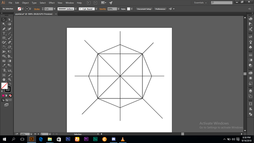Switch to Draw Normal mode
This screenshot has height=143, width=254.
[x=3, y=100]
